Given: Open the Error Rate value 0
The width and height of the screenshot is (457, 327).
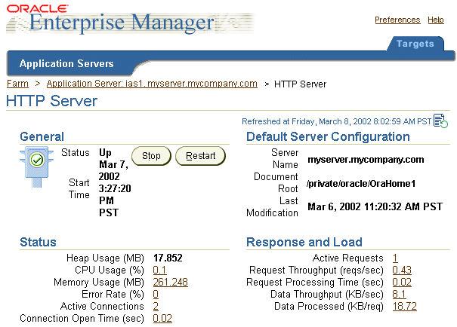Looking at the screenshot, I should (x=156, y=294).
